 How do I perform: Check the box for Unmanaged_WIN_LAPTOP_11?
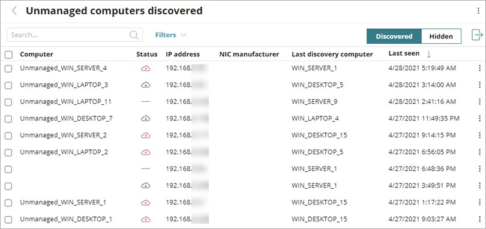pyautogui.click(x=8, y=102)
